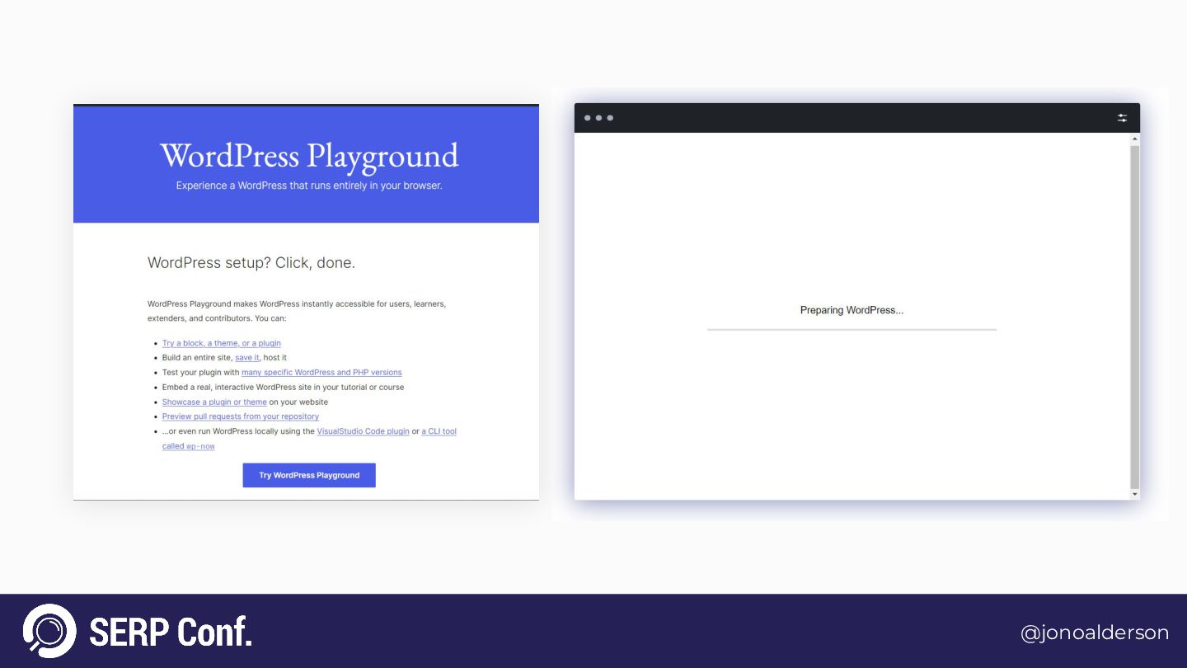
Task: Click the Preparing WordPress progress bar
Action: [x=852, y=330]
